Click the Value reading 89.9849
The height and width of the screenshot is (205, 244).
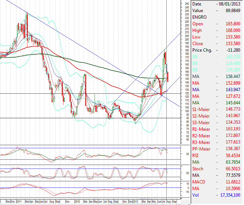coord(233,11)
